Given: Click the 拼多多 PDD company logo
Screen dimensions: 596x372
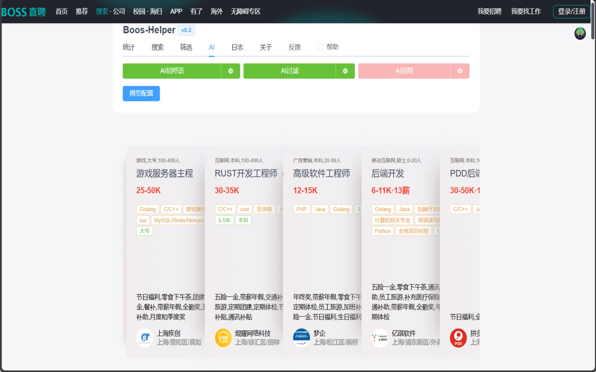Looking at the screenshot, I should pyautogui.click(x=458, y=338).
